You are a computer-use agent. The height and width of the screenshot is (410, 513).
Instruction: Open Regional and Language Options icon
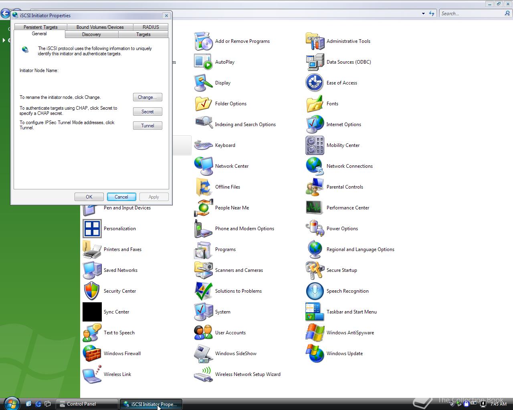[315, 249]
